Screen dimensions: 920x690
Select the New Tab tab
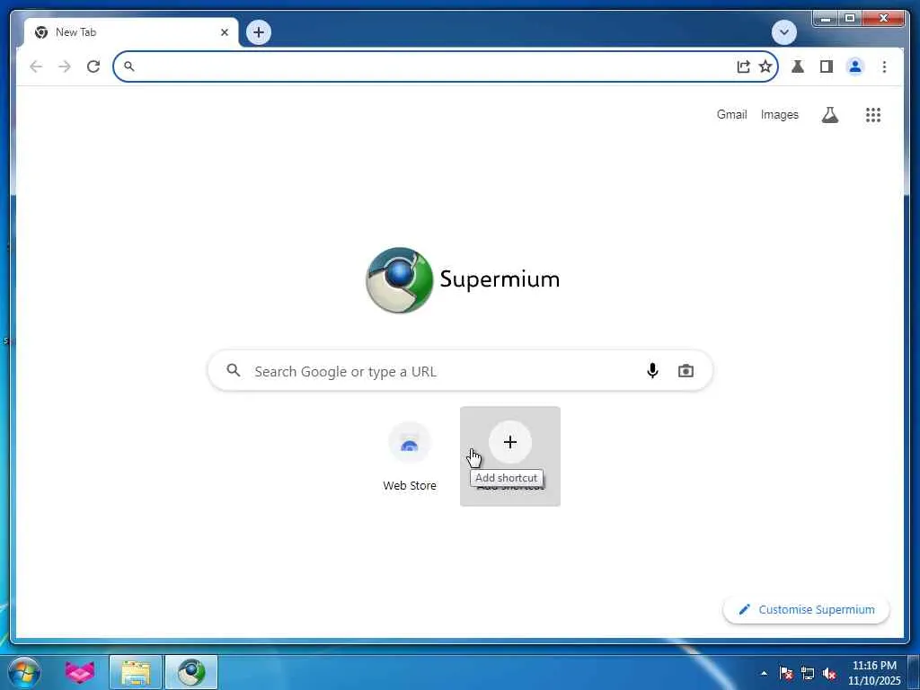tap(132, 32)
